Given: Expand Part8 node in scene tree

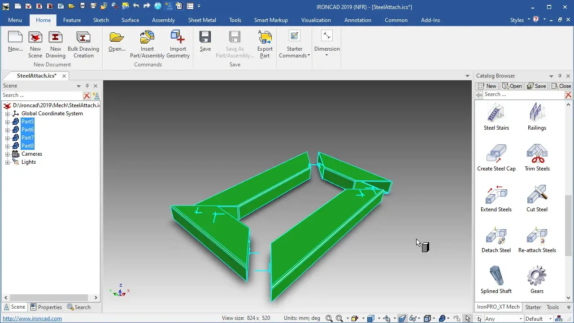Looking at the screenshot, I should point(7,146).
